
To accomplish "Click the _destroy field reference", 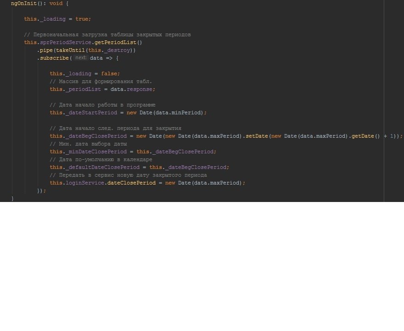I will (117, 50).
